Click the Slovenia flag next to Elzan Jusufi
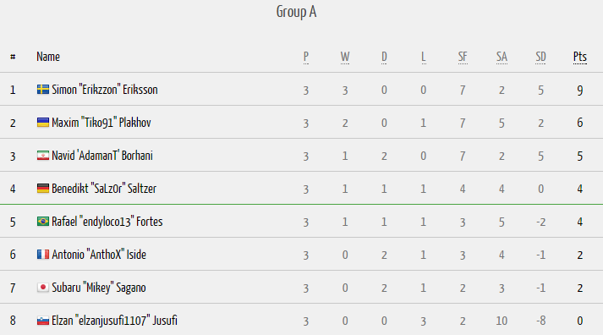This screenshot has height=335, width=603. click(42, 321)
